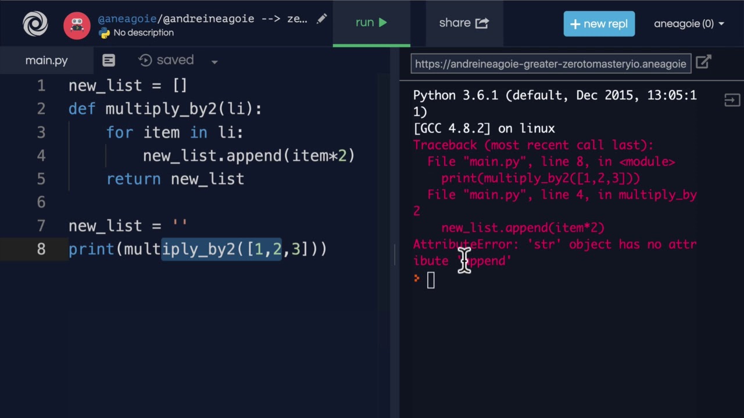744x418 pixels.
Task: Open the saved history clock icon
Action: [x=145, y=60]
